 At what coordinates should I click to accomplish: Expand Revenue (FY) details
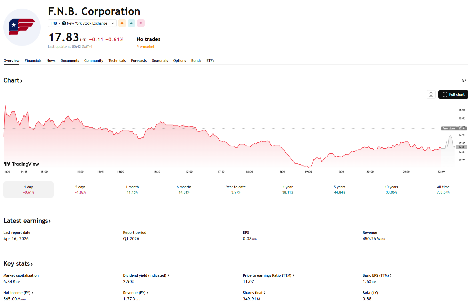[x=136, y=293]
